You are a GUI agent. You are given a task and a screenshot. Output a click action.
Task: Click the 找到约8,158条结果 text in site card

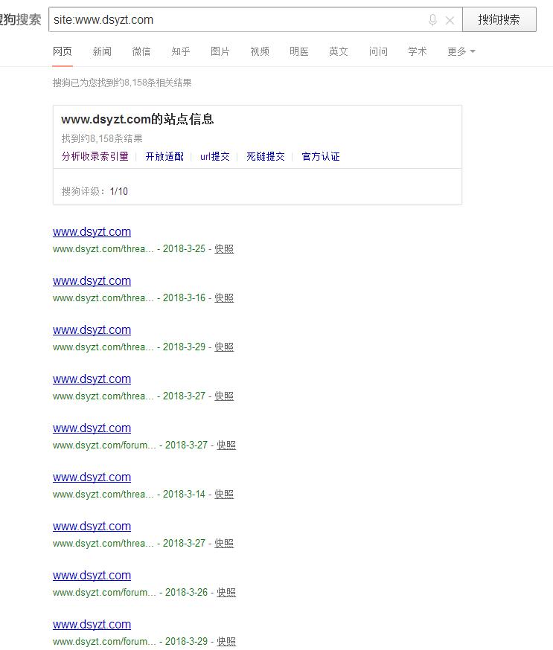point(102,138)
